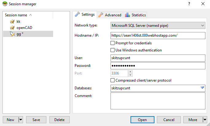210x126 pixels.
Task: Close the Session manager dialog
Action: (x=203, y=4)
